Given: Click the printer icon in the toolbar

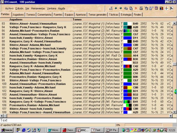Looking at the screenshot, I should tap(141, 8).
